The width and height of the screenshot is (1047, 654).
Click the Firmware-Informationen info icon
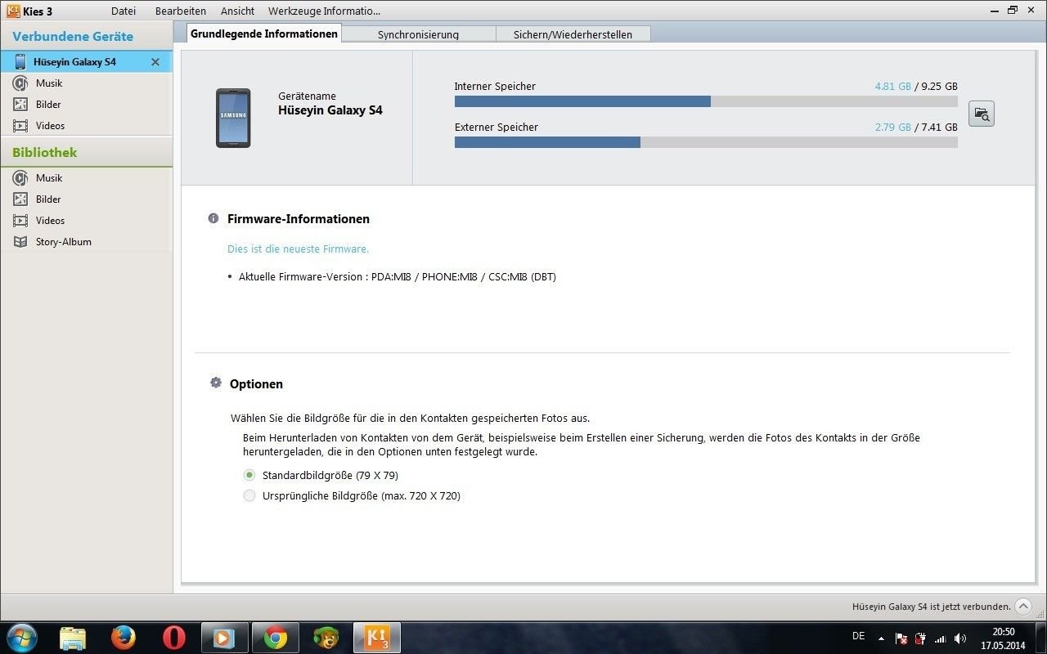[x=213, y=218]
